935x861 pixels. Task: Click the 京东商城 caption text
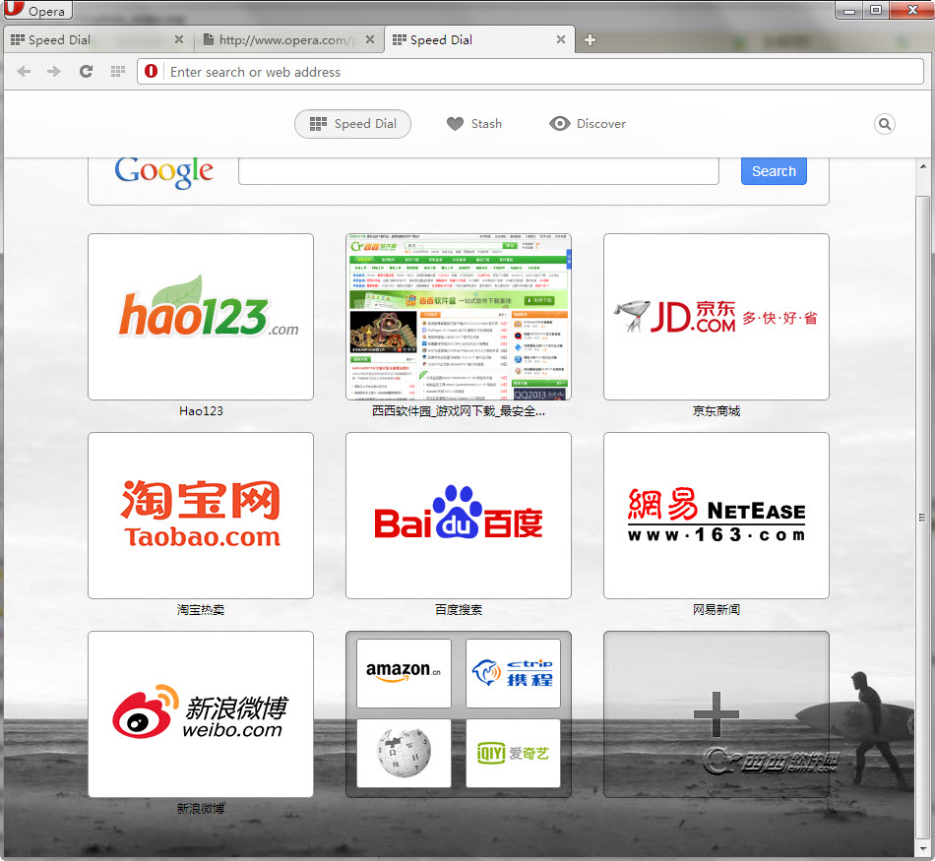point(717,411)
